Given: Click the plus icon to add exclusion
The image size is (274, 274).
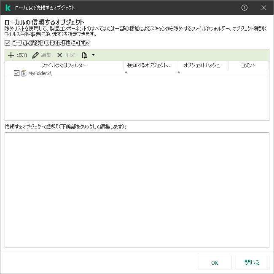Looking at the screenshot, I should click(x=11, y=55).
